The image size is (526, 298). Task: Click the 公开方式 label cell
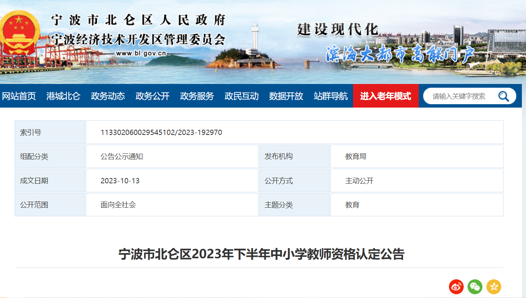(x=295, y=181)
